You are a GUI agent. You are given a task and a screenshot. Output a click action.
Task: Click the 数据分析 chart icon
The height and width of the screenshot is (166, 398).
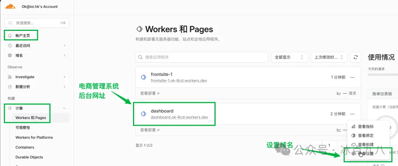pyautogui.click(x=10, y=87)
